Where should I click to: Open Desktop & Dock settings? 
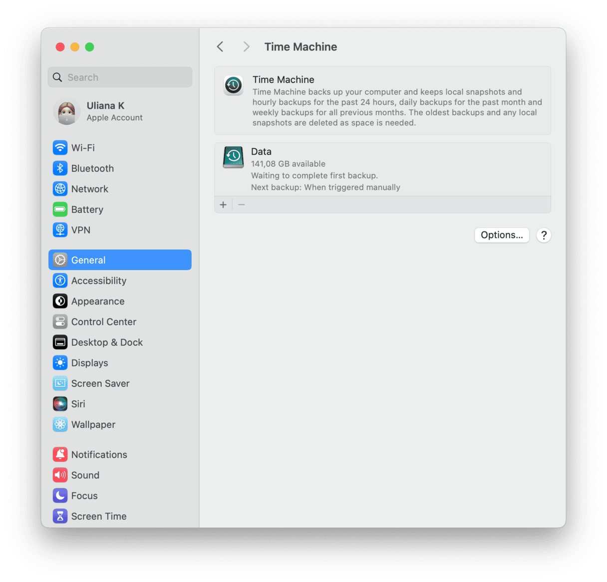120,342
